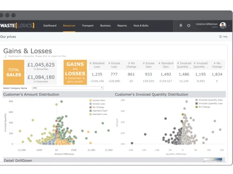Open the settings gear icon

[189, 26]
